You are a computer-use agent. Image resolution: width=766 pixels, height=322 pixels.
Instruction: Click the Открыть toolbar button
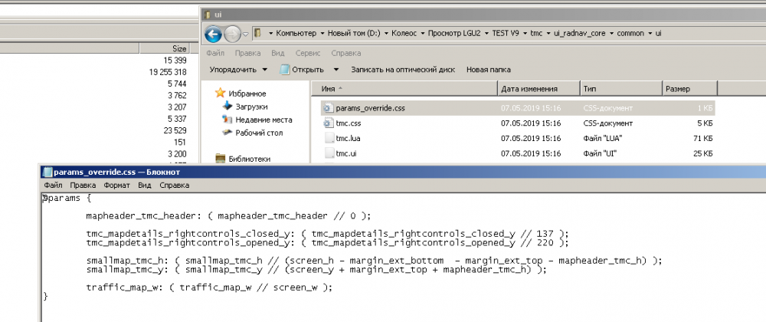(x=302, y=70)
